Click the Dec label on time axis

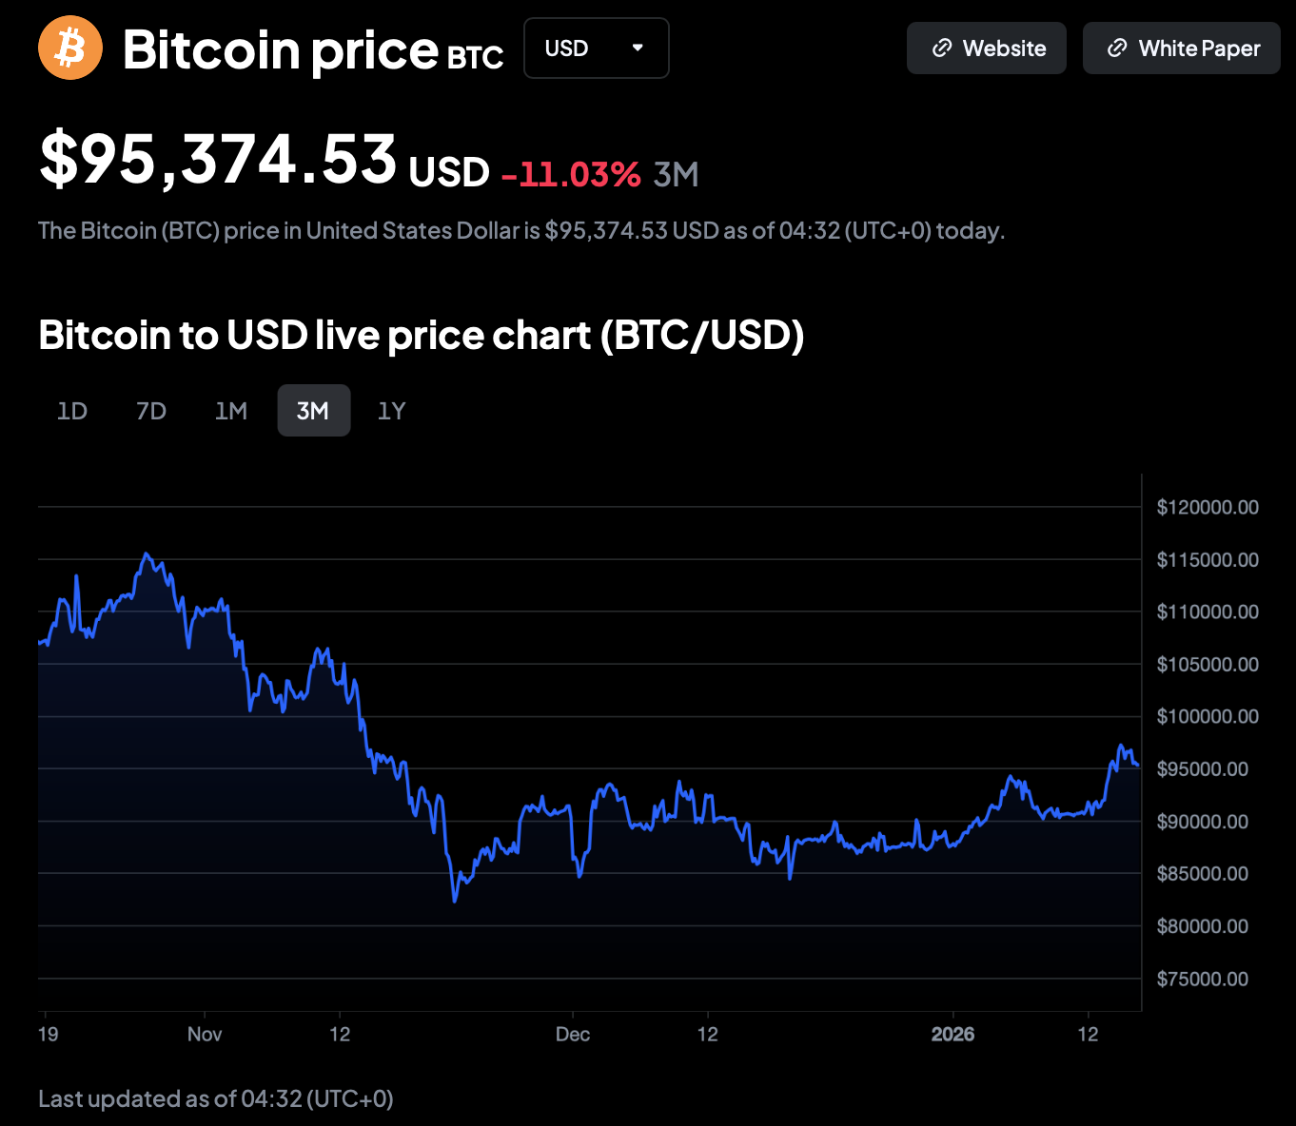tap(573, 1034)
